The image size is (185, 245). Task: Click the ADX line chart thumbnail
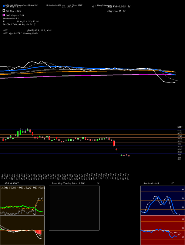tap(22, 200)
